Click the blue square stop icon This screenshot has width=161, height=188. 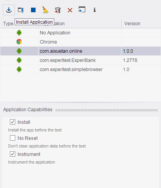coord(33,10)
